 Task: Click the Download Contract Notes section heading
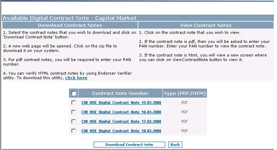click(x=70, y=25)
